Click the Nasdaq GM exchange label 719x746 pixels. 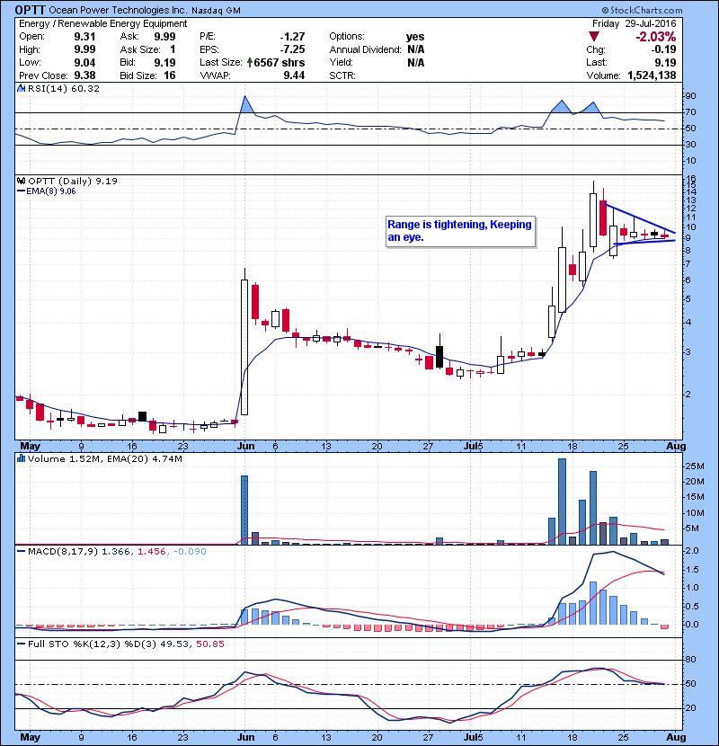pyautogui.click(x=217, y=11)
